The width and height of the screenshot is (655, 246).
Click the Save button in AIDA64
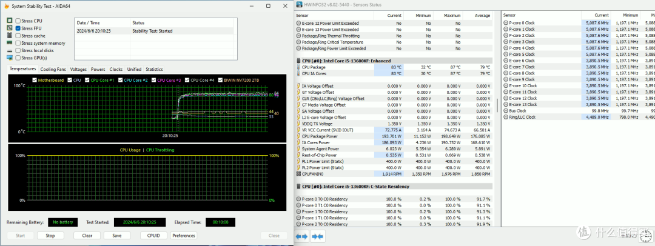[x=117, y=236]
